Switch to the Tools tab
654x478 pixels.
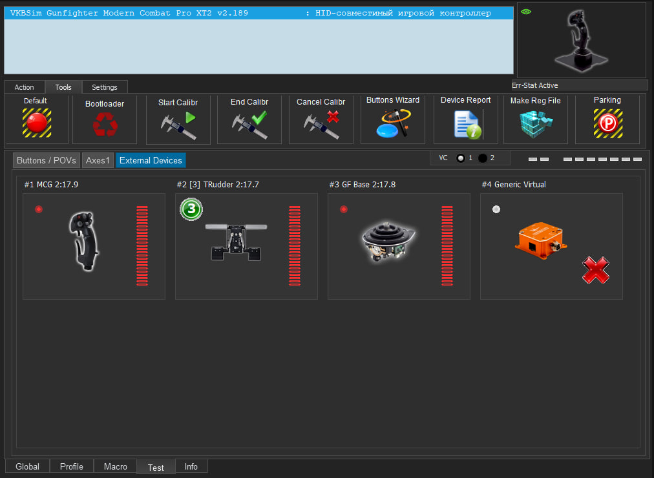(63, 87)
